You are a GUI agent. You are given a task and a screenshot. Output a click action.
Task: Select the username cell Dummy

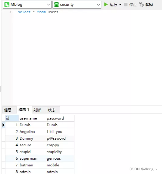[32, 138]
